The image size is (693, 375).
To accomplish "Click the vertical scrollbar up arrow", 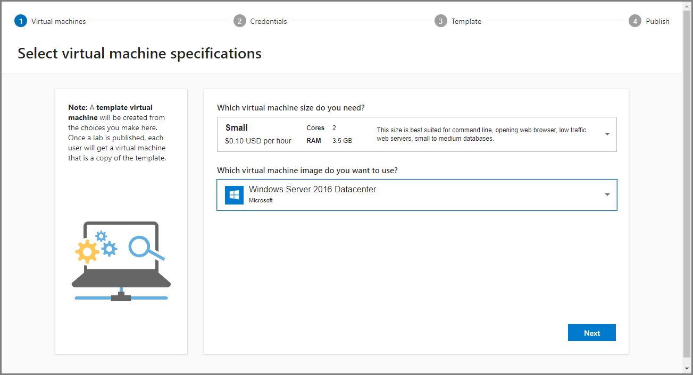I will (x=687, y=6).
